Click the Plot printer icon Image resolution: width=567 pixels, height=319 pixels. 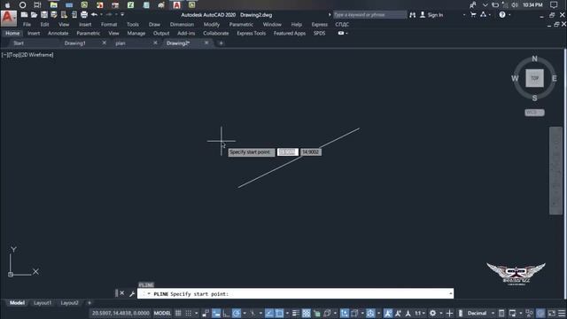(x=84, y=15)
